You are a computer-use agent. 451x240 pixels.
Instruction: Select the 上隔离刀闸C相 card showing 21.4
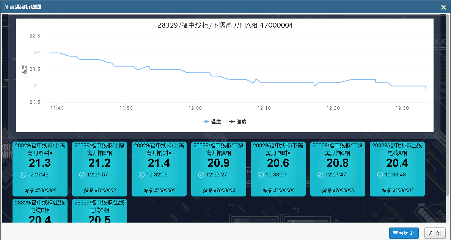(x=159, y=169)
